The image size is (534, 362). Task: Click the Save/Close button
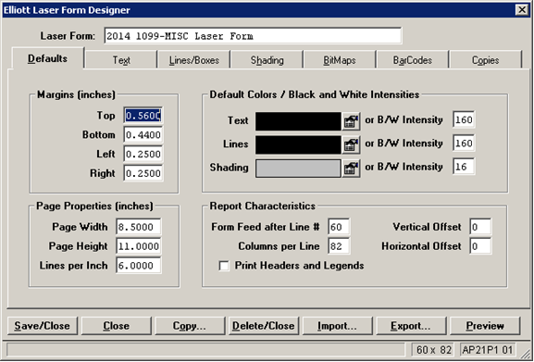pyautogui.click(x=43, y=326)
